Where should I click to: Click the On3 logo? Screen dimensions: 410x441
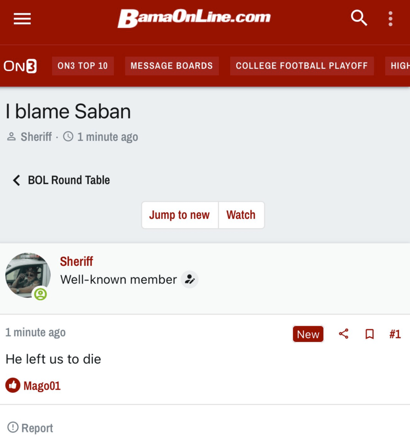click(20, 66)
